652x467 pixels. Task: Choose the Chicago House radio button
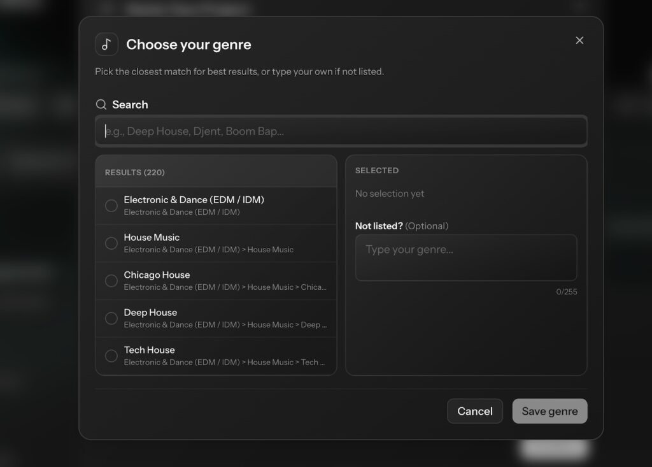111,281
